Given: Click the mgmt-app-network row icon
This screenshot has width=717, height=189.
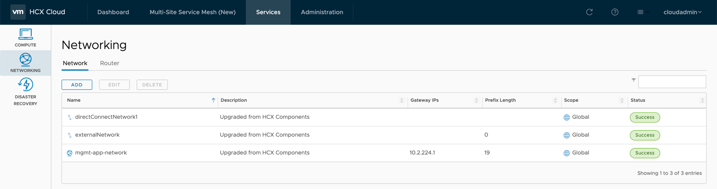Looking at the screenshot, I should pyautogui.click(x=69, y=153).
